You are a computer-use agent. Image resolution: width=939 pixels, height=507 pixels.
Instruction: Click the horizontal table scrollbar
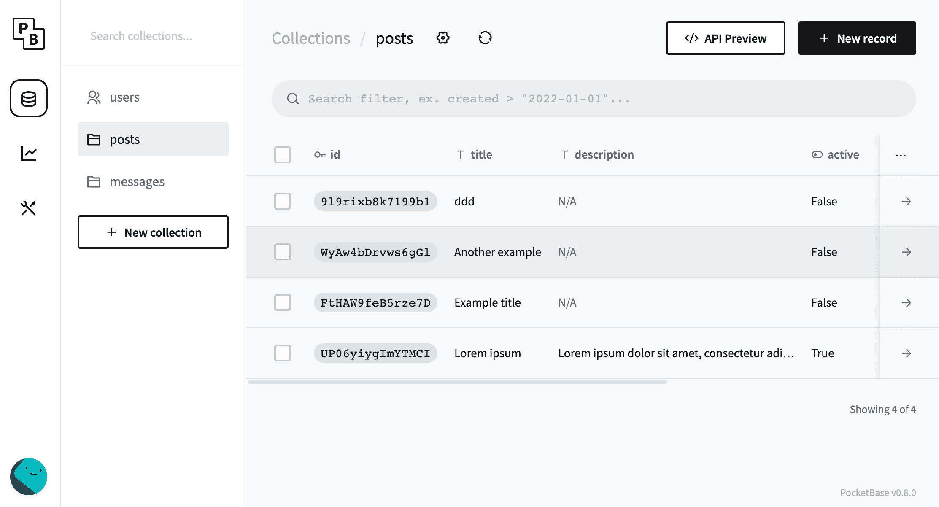click(458, 382)
